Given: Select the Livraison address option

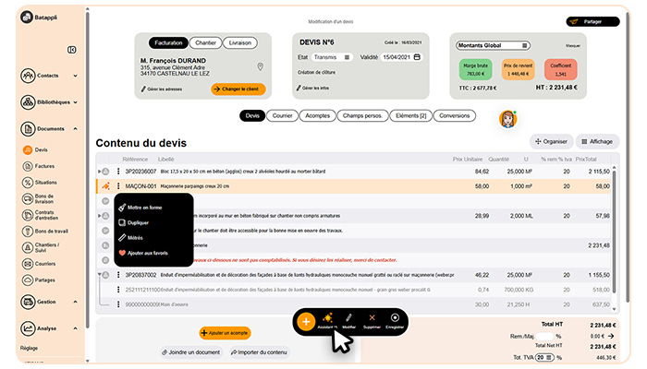Looking at the screenshot, I should pyautogui.click(x=240, y=42).
